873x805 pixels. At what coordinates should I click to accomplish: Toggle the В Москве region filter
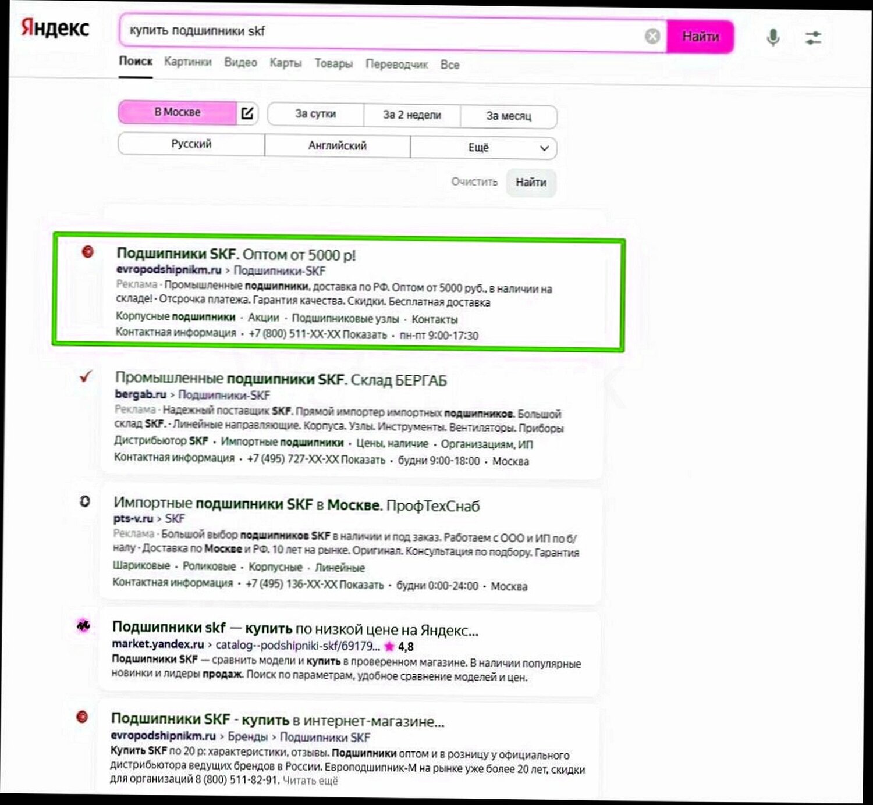click(178, 112)
